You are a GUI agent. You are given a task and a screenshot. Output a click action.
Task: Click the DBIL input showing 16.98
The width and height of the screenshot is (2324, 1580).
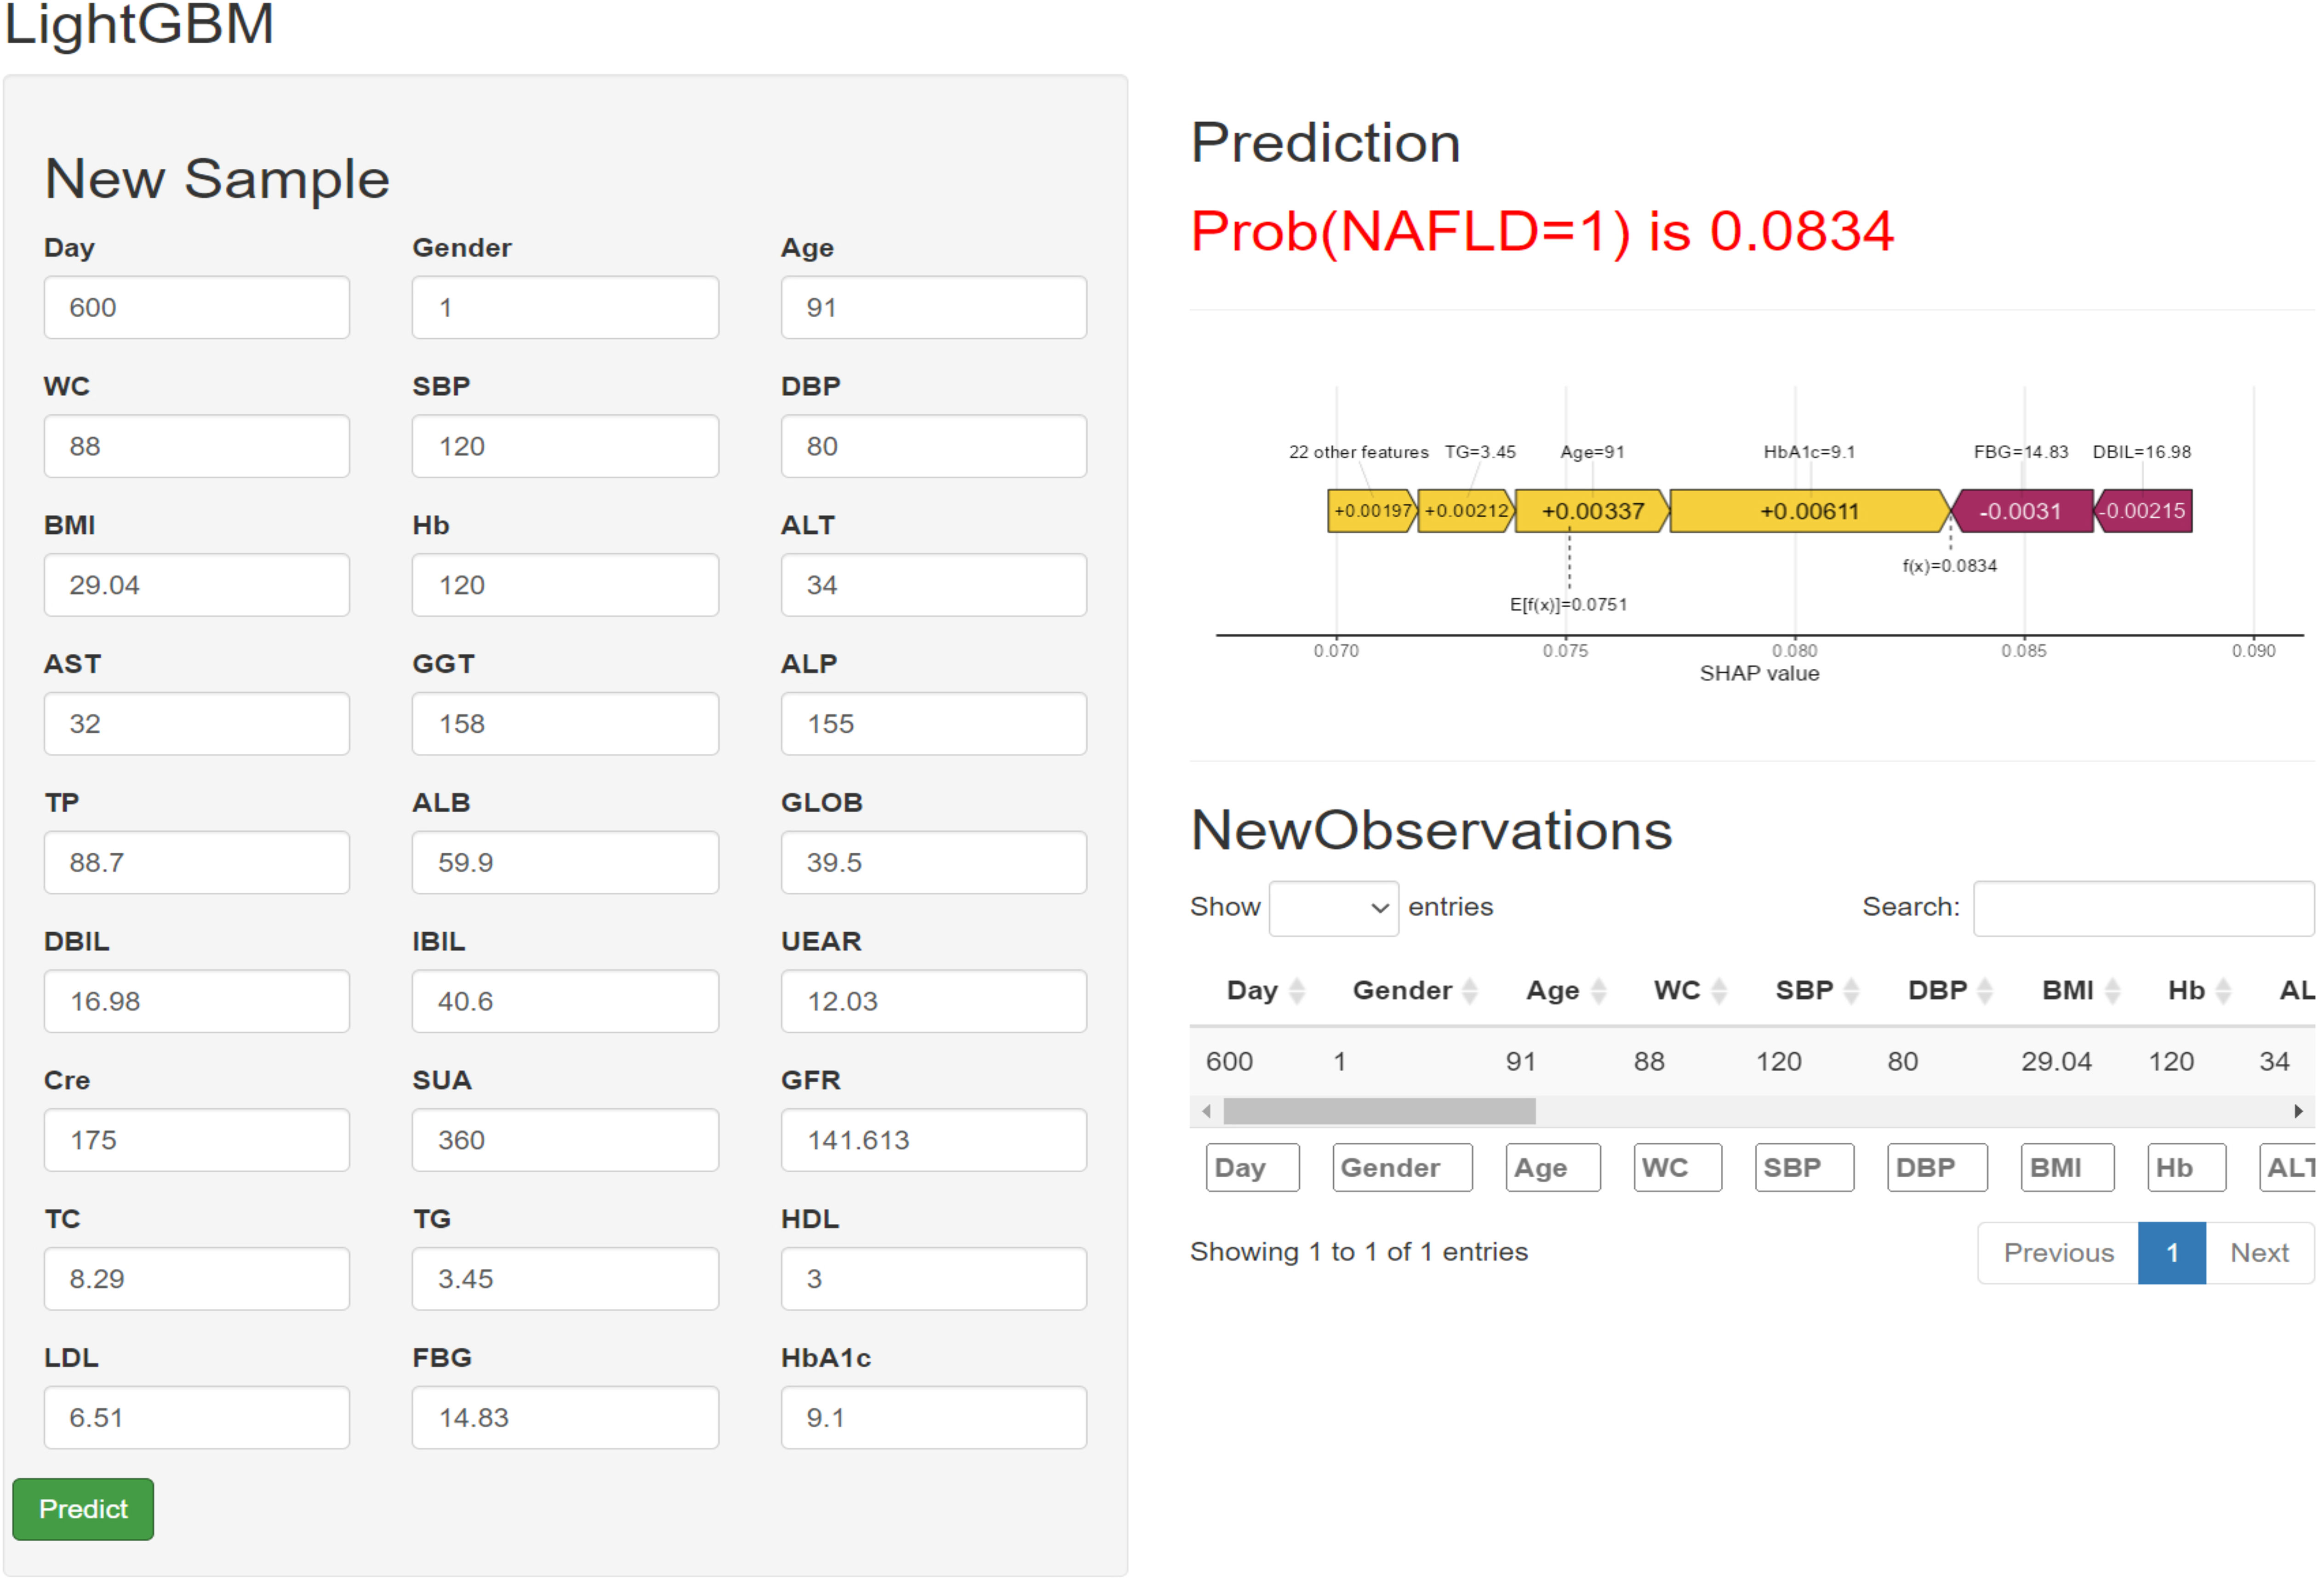click(197, 1001)
